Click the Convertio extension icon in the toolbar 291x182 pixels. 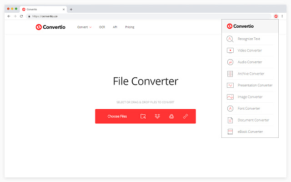point(276,16)
